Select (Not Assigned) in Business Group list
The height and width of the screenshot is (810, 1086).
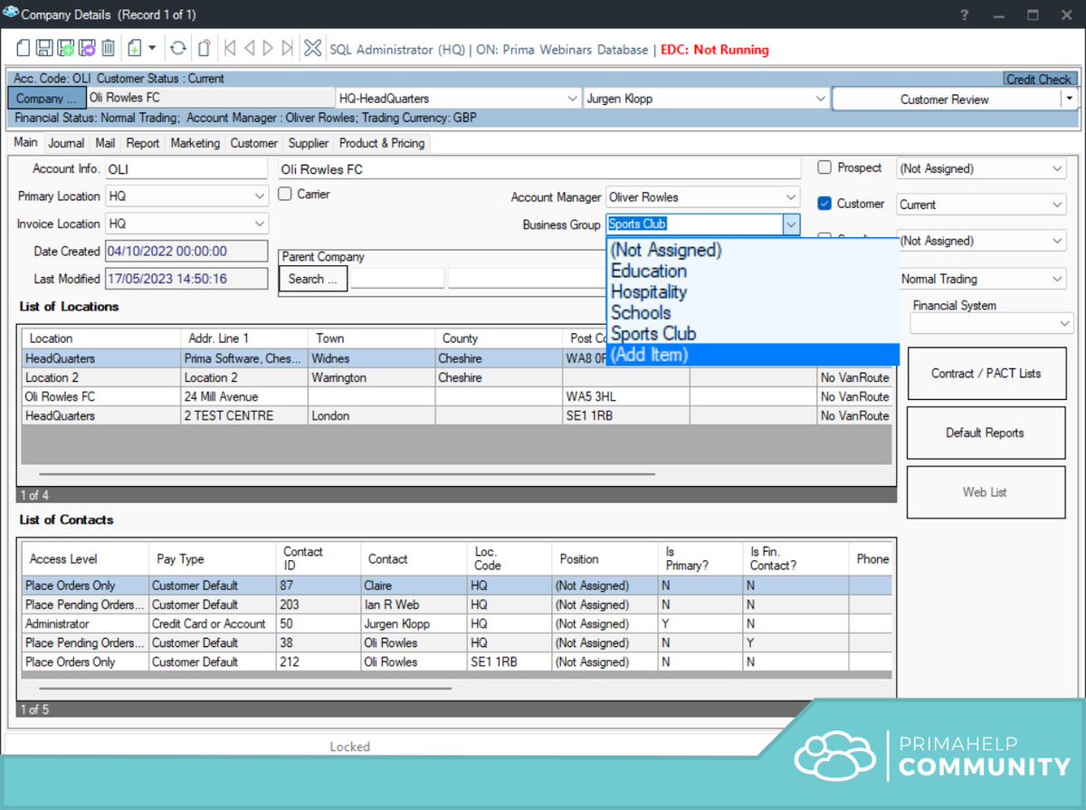coord(752,250)
